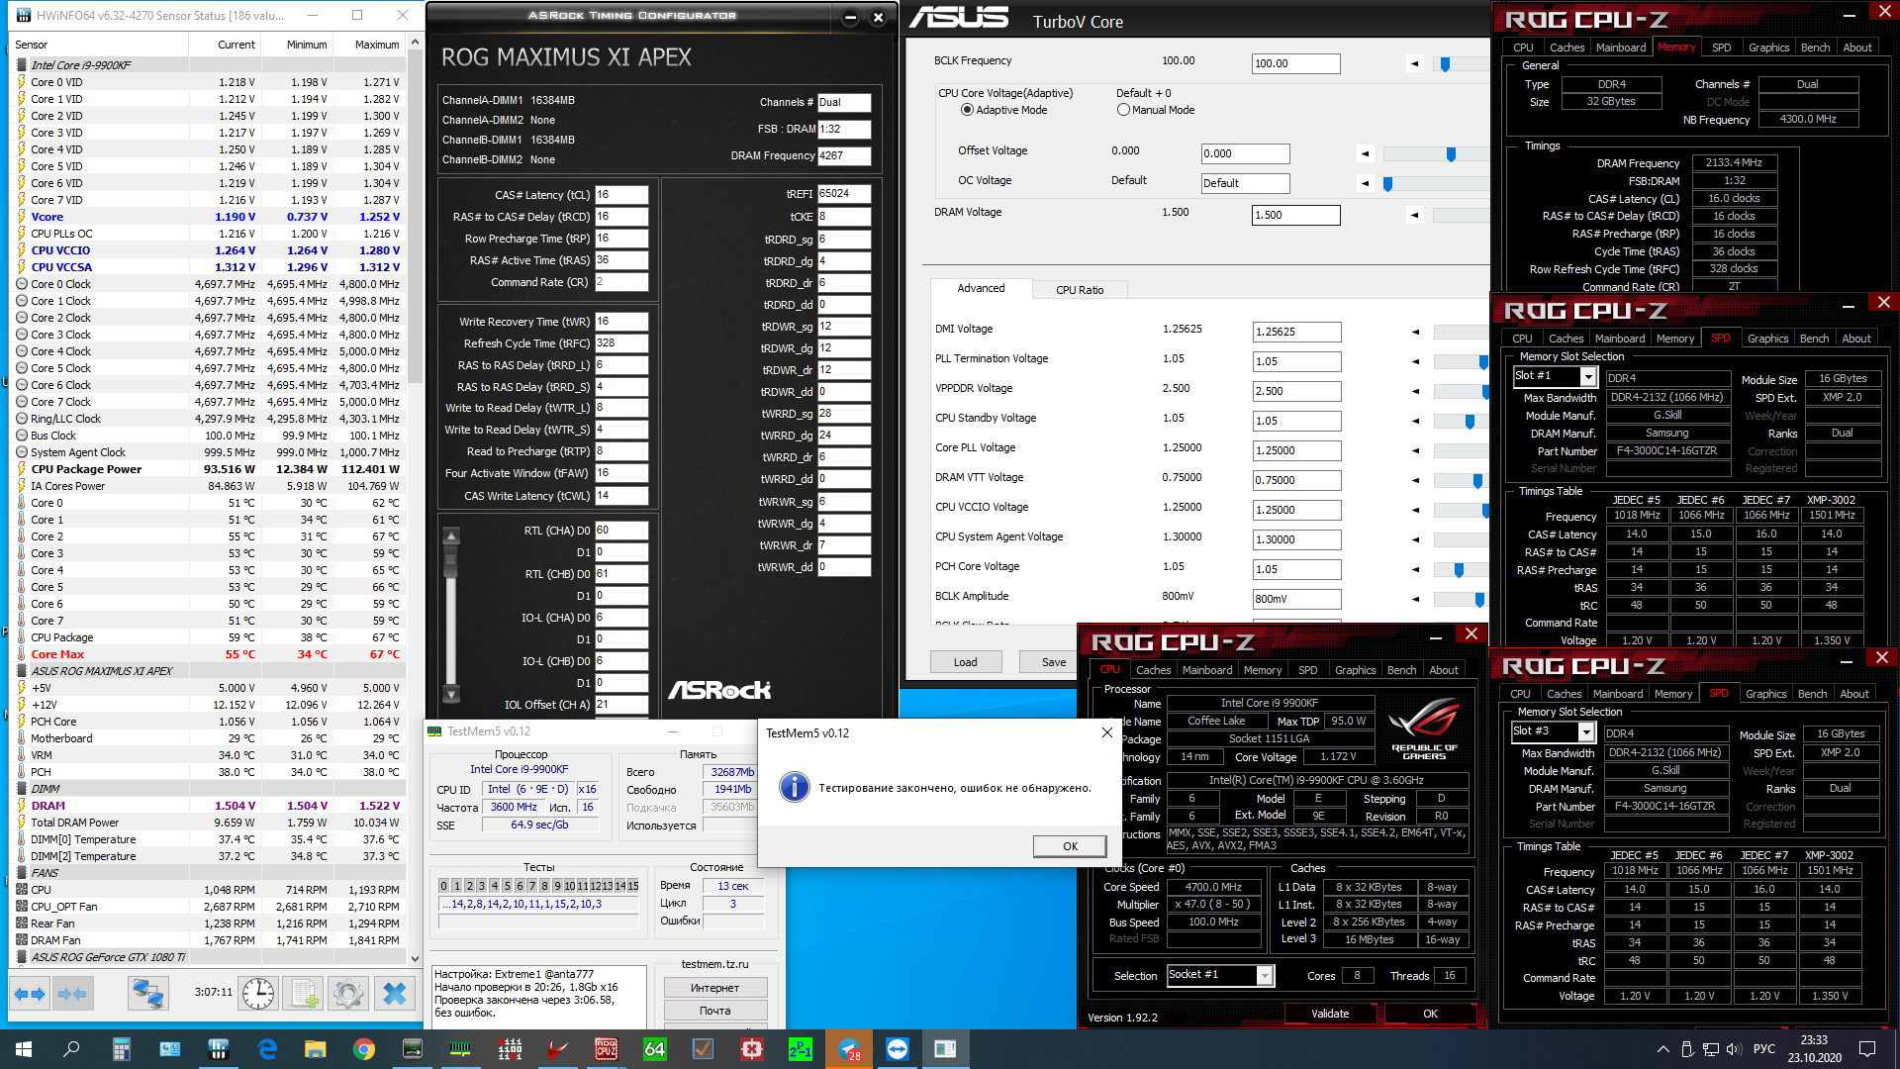1900x1069 pixels.
Task: Click the DRAM Voltage 1.500 input field
Action: pos(1295,215)
